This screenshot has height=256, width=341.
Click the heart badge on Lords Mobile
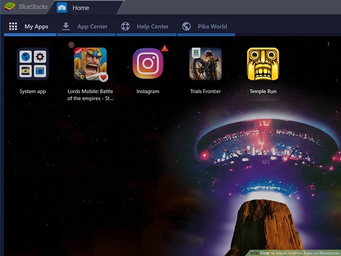[x=103, y=77]
